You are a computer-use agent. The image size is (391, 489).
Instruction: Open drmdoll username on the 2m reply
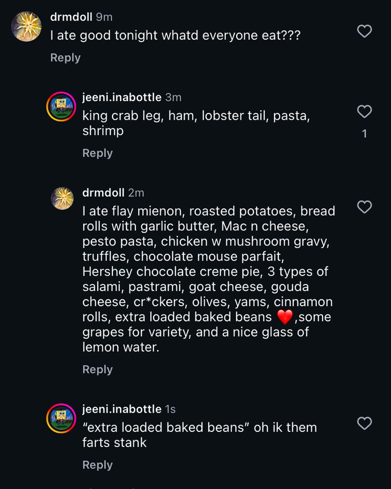pos(104,193)
